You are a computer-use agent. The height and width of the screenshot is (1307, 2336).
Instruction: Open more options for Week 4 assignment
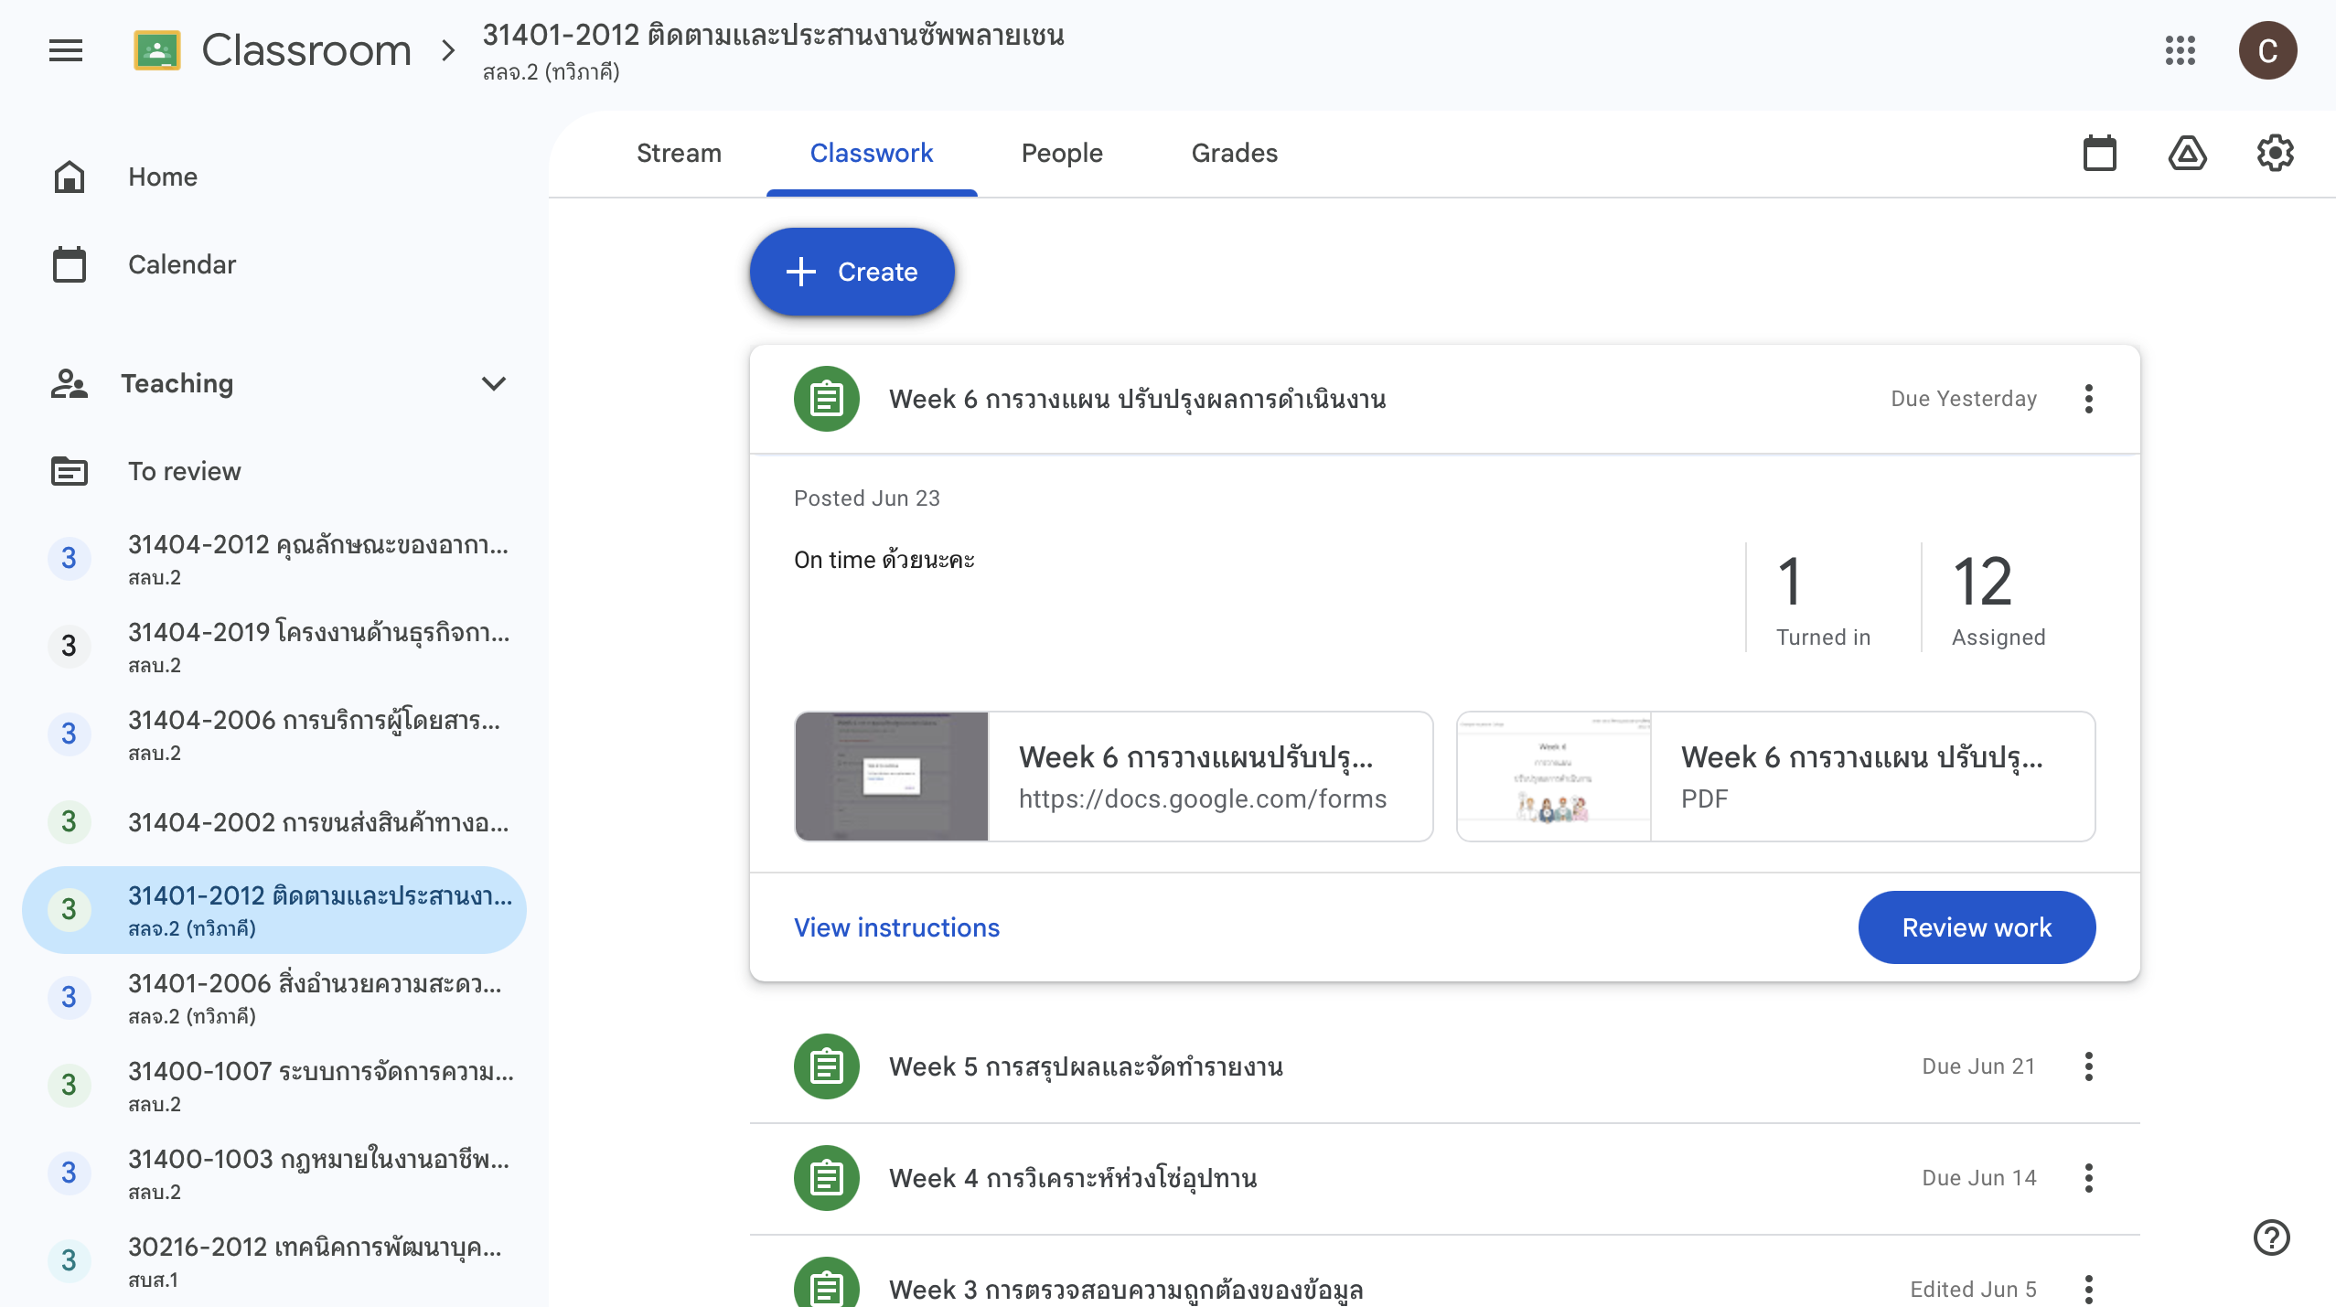tap(2089, 1178)
